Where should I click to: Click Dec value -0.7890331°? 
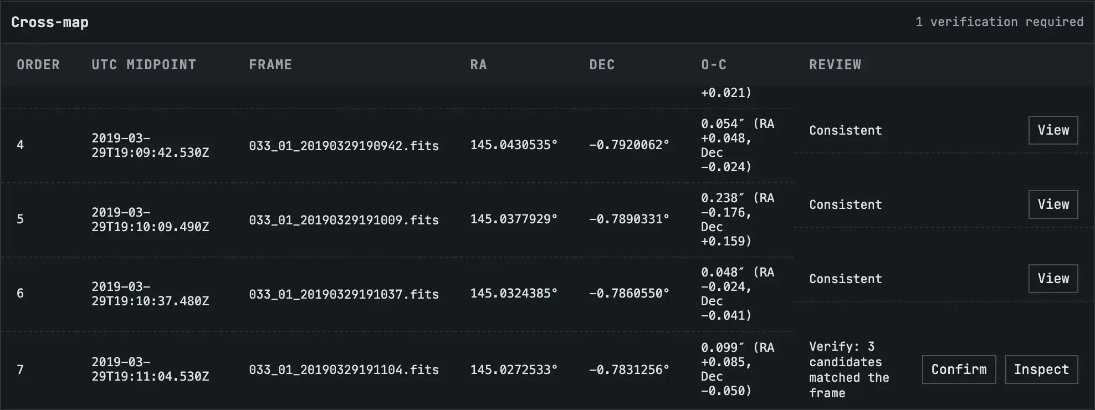click(629, 219)
